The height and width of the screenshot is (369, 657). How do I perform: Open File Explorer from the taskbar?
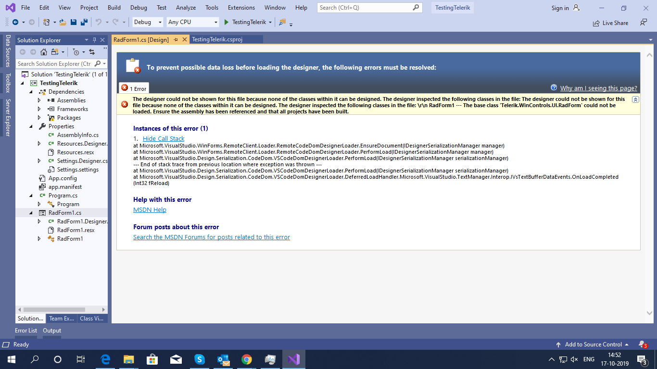click(129, 359)
